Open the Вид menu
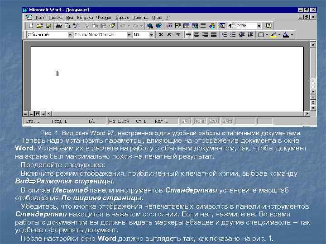This screenshot has width=326, height=244. click(x=70, y=18)
